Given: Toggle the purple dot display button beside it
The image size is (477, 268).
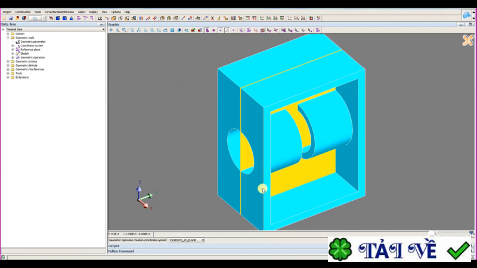Looking at the screenshot, I should 213,30.
